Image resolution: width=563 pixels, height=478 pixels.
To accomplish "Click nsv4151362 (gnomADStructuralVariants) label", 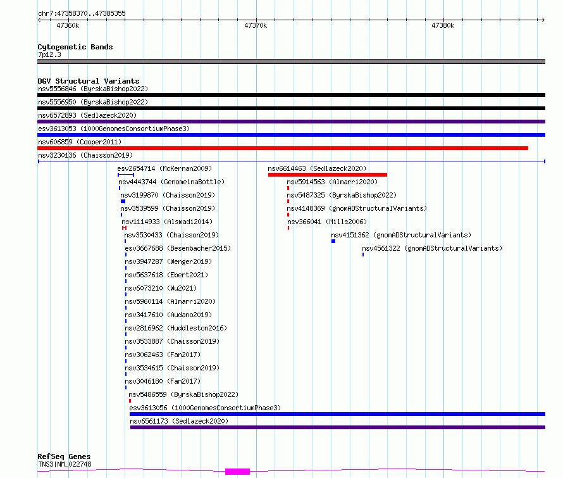I will (401, 235).
